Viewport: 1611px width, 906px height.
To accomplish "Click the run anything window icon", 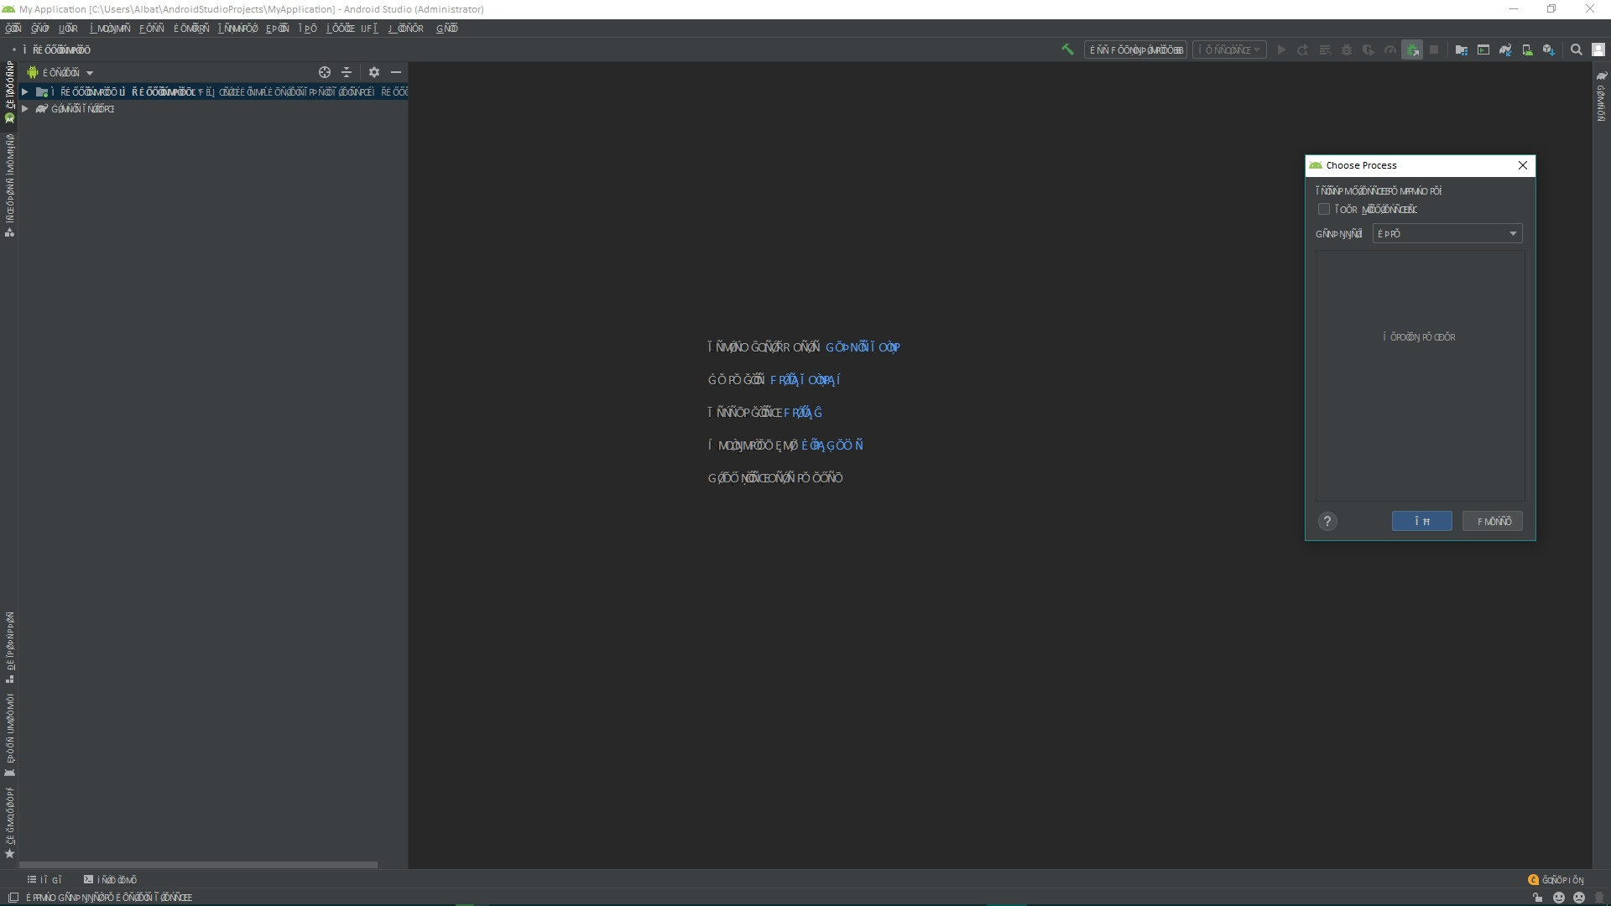I will coord(1483,50).
